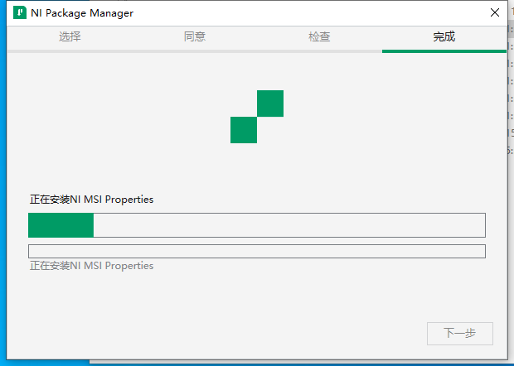
Task: Open the 检查 tab
Action: point(319,36)
